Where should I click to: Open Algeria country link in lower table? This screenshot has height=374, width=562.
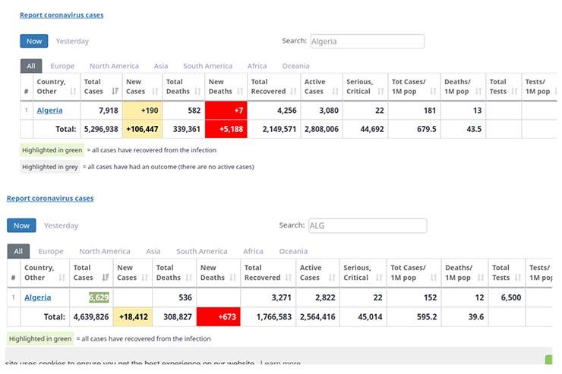pos(38,297)
